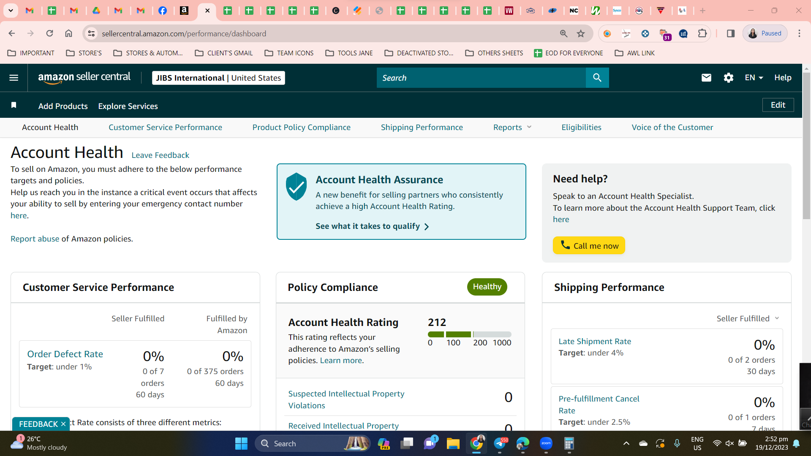
Task: Click the bookmark icon in the favorites bar
Action: click(14, 105)
